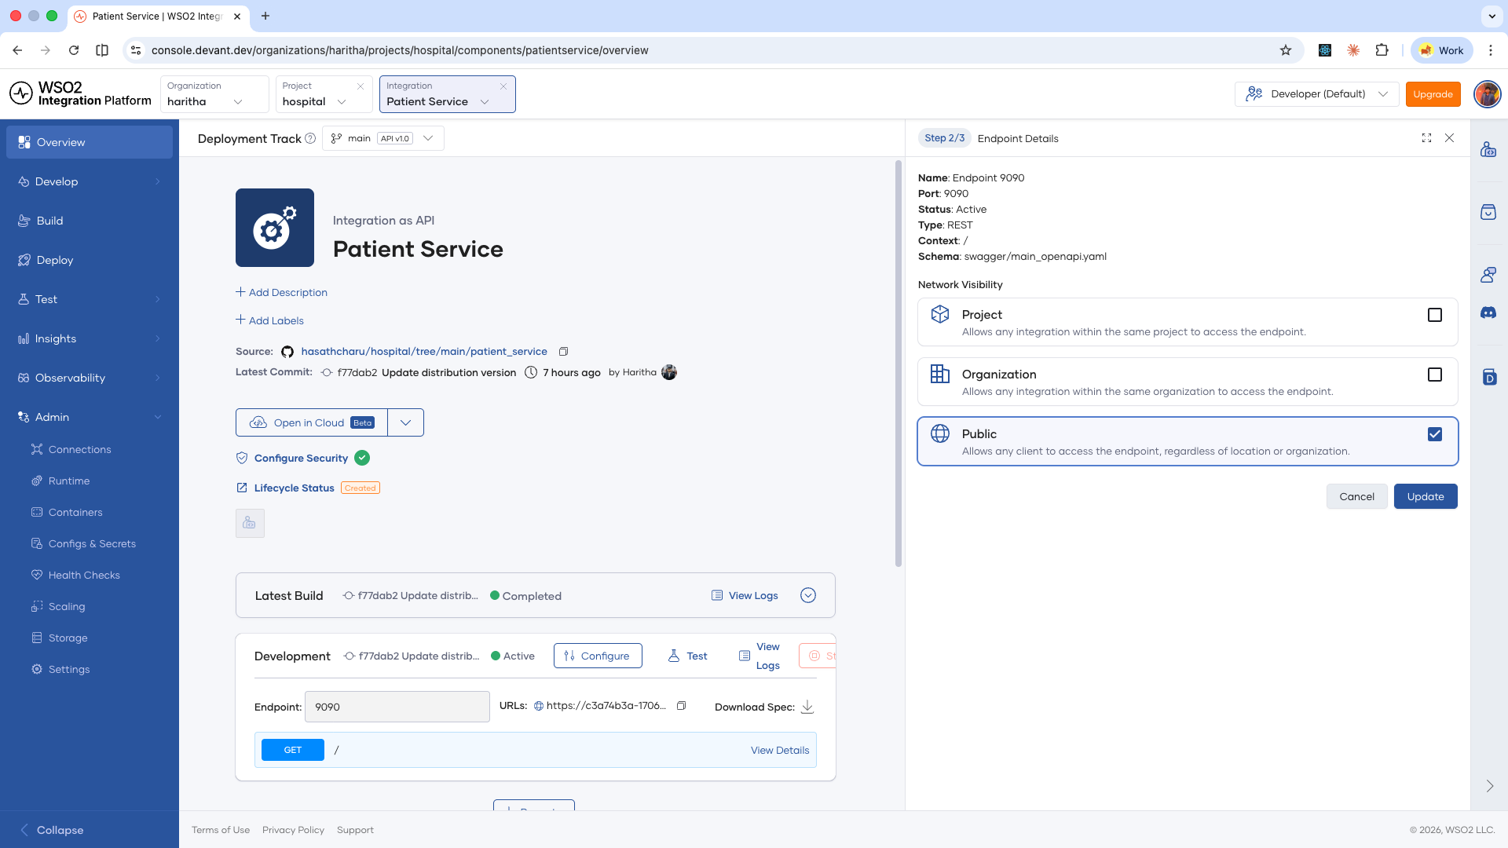The image size is (1508, 848).
Task: Expand the Observability sidebar section
Action: pos(90,378)
